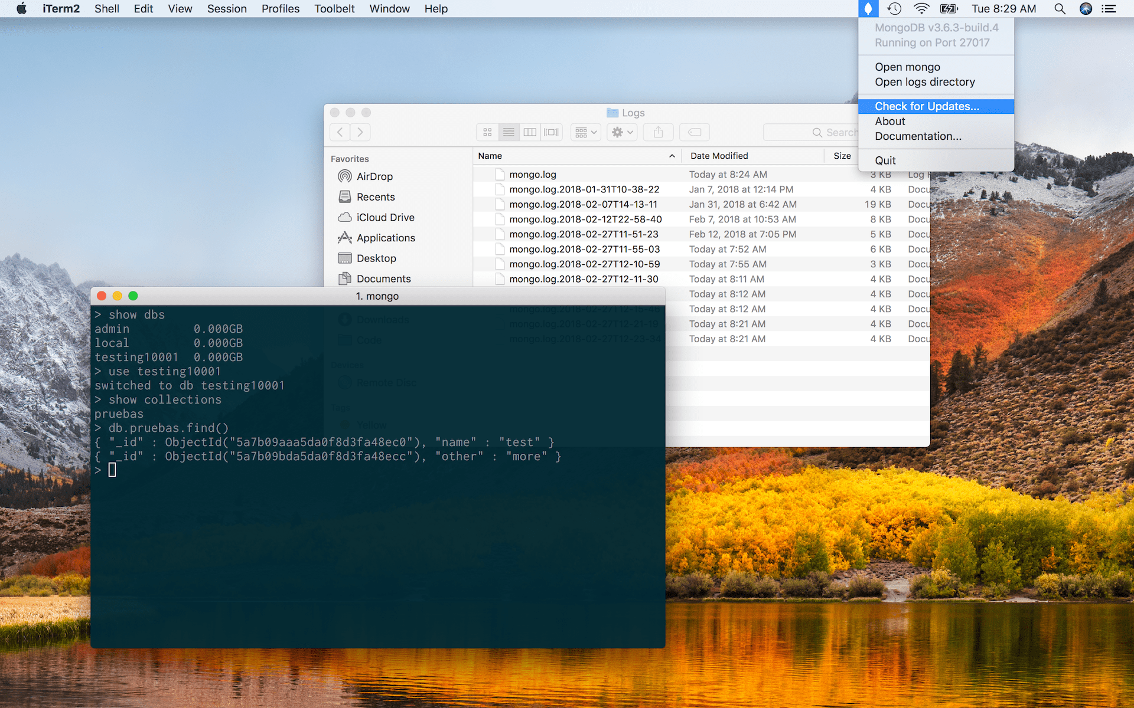The width and height of the screenshot is (1134, 708).
Task: Select Open mongo option
Action: tap(908, 65)
